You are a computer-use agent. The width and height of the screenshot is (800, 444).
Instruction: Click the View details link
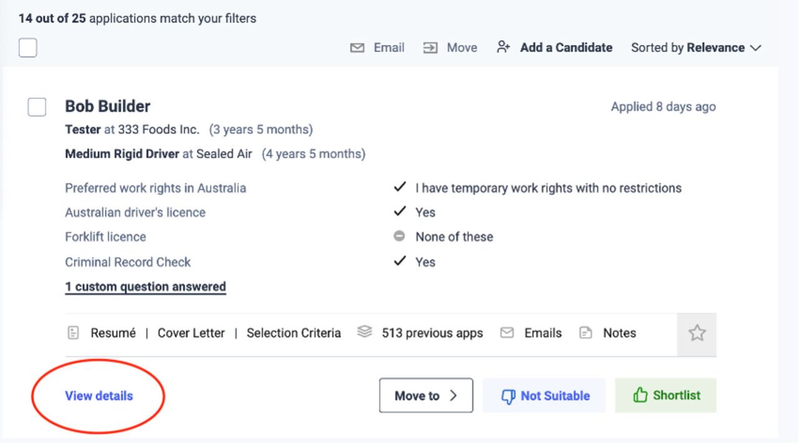[x=99, y=396]
